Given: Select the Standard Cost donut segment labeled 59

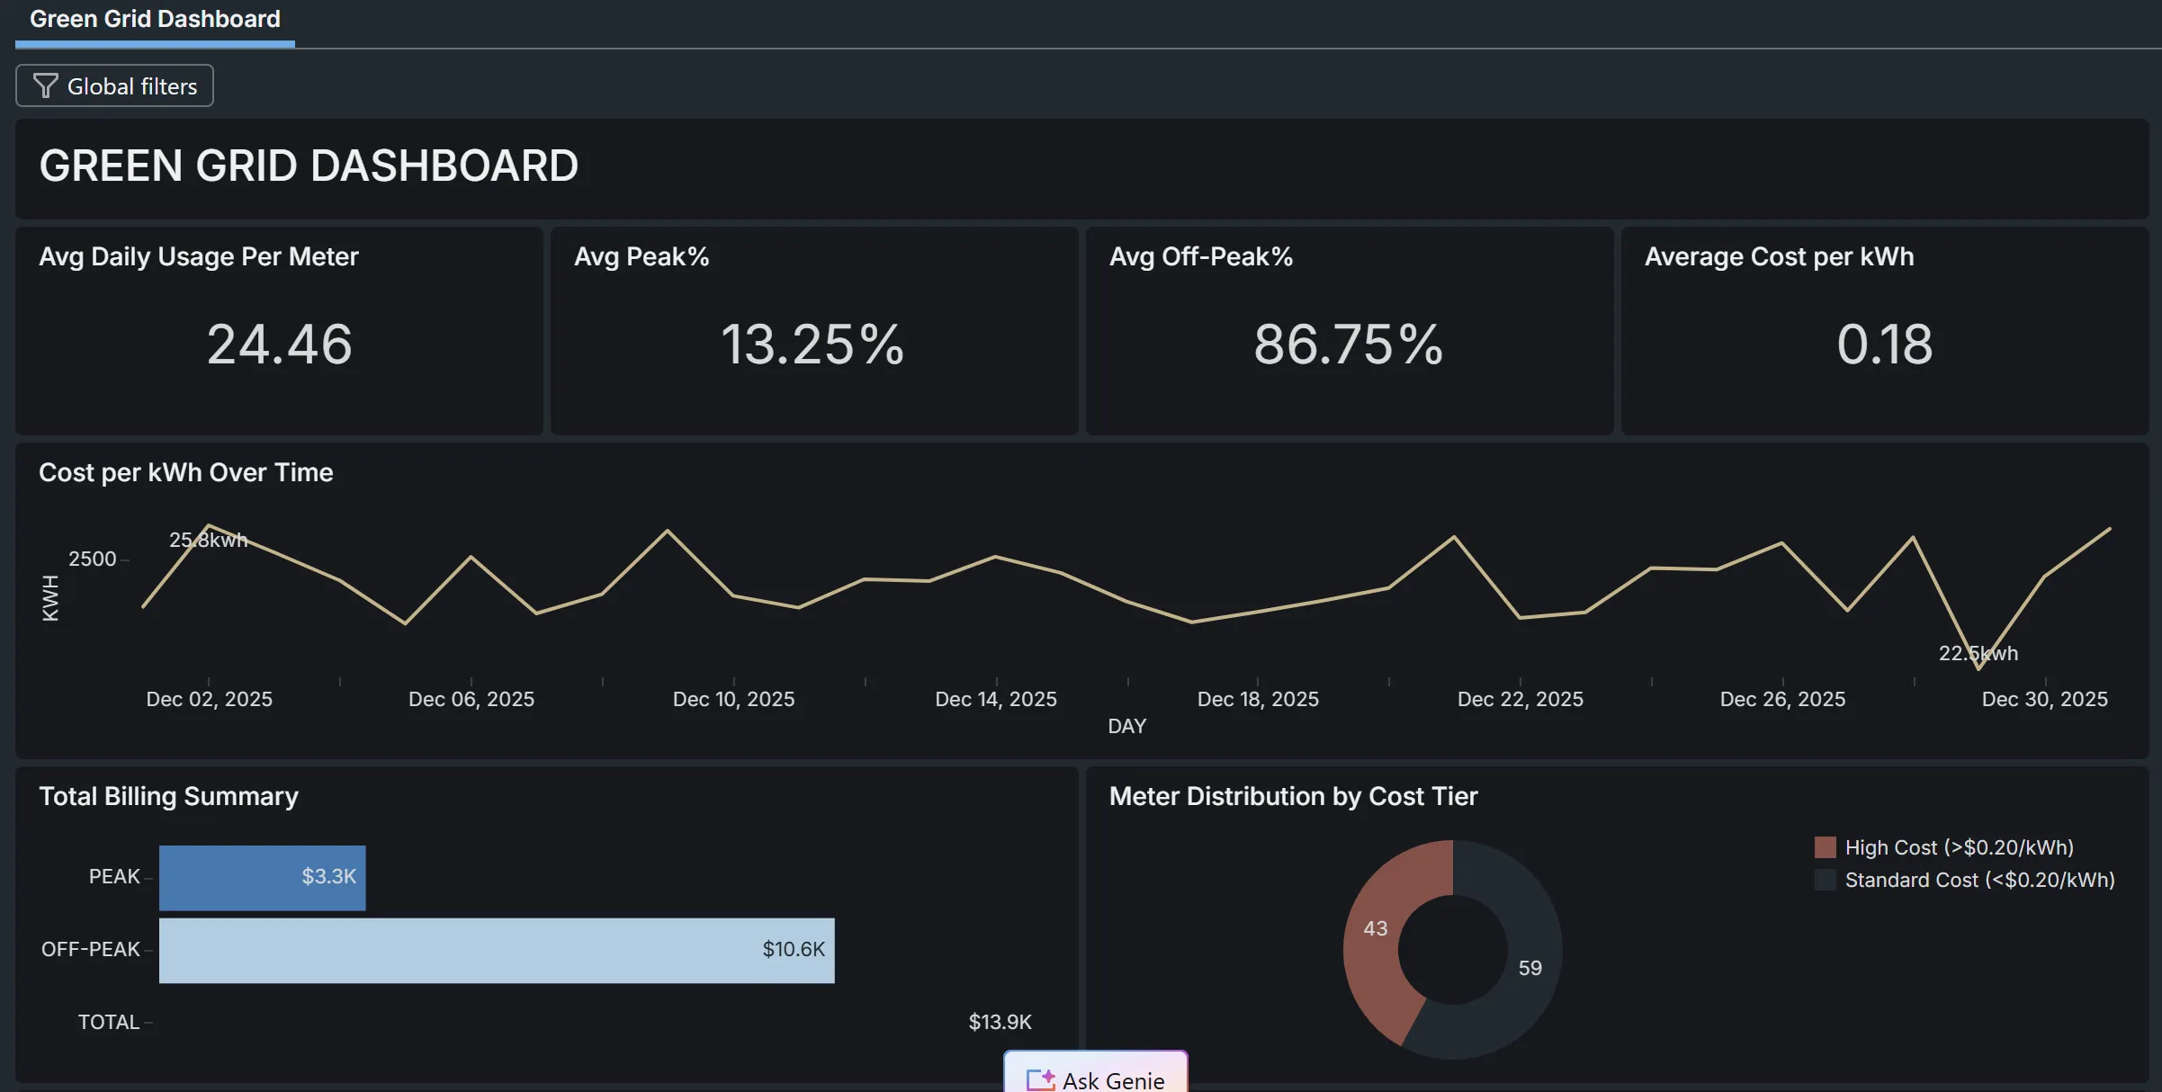Looking at the screenshot, I should (1530, 968).
